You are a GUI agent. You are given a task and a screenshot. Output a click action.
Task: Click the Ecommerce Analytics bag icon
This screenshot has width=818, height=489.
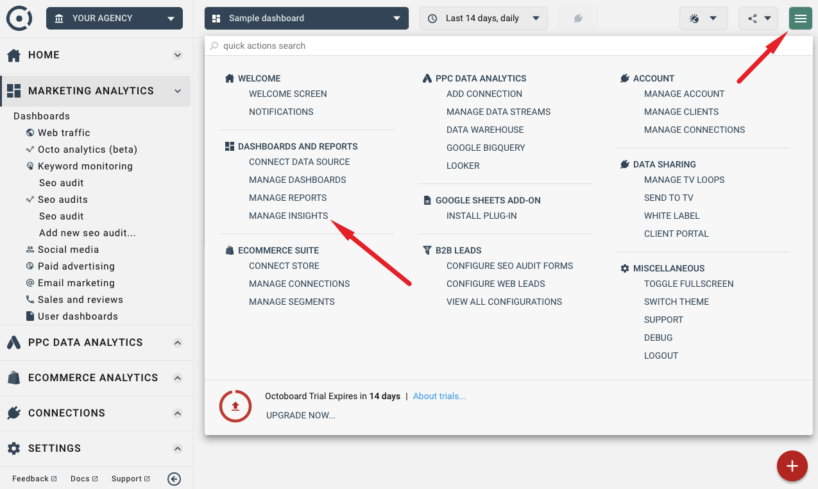(13, 378)
